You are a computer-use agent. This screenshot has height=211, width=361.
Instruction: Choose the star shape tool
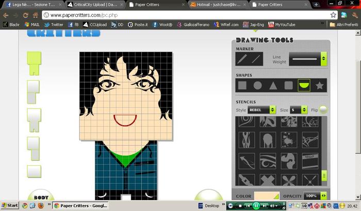pos(319,85)
